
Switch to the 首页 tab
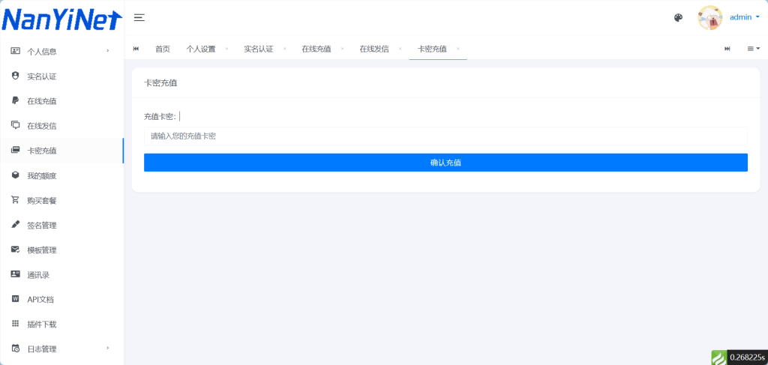(x=163, y=49)
